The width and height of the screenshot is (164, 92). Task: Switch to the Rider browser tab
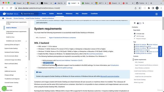(46, 3)
